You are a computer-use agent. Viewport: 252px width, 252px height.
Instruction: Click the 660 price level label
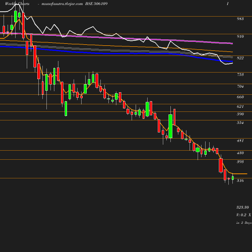(x=240, y=97)
